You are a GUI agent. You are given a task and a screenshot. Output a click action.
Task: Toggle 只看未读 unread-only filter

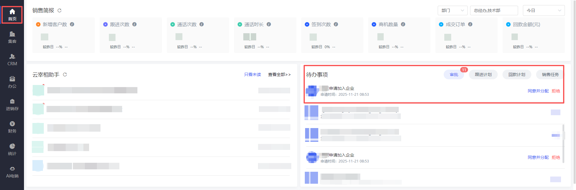click(x=252, y=75)
